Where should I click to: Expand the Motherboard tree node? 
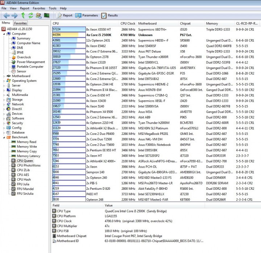[x=4, y=76]
